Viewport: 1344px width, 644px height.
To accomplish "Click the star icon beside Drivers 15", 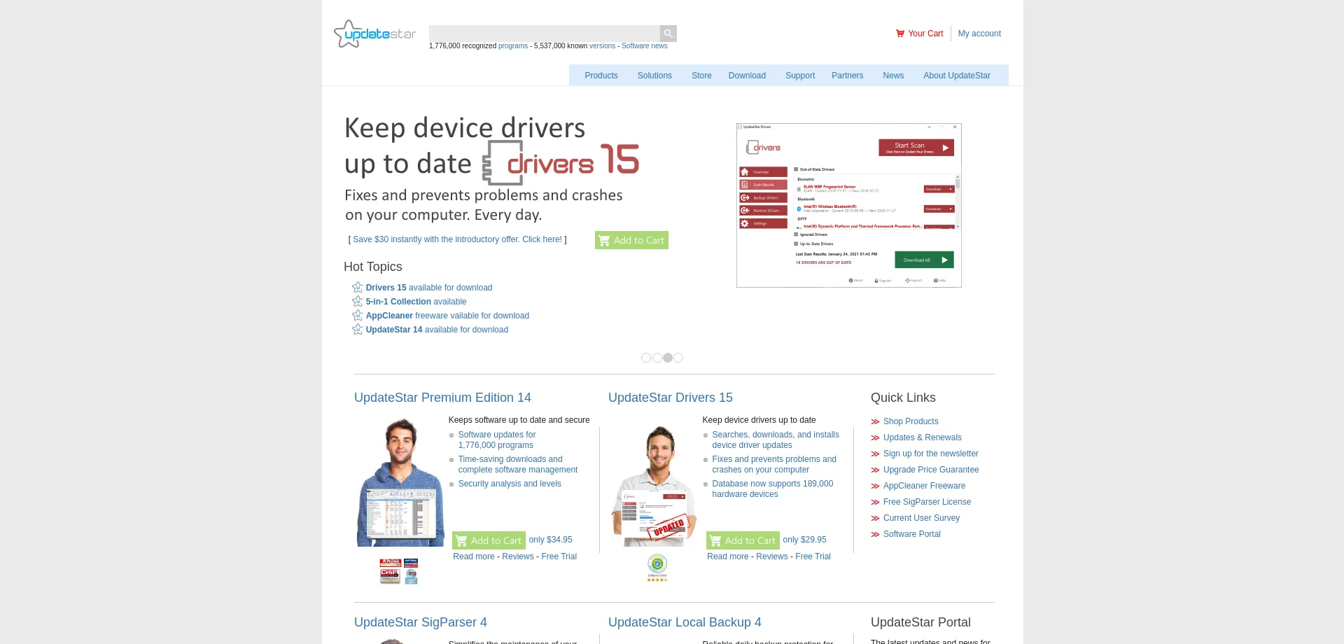I will 358,288.
